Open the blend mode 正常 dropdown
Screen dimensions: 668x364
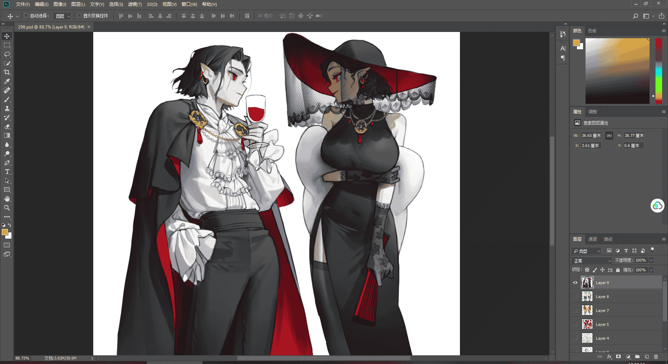592,260
